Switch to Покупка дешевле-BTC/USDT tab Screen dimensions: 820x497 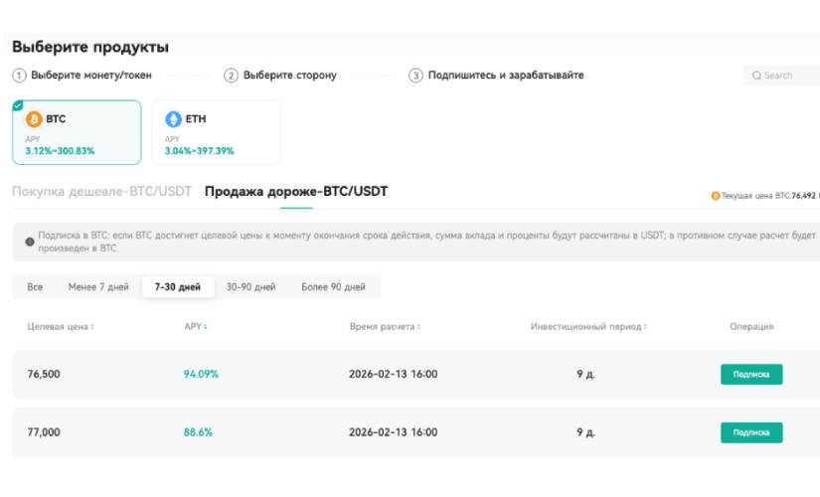tap(100, 191)
